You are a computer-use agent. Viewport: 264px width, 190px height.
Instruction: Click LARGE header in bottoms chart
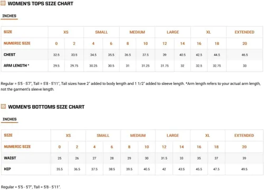coord(173,136)
